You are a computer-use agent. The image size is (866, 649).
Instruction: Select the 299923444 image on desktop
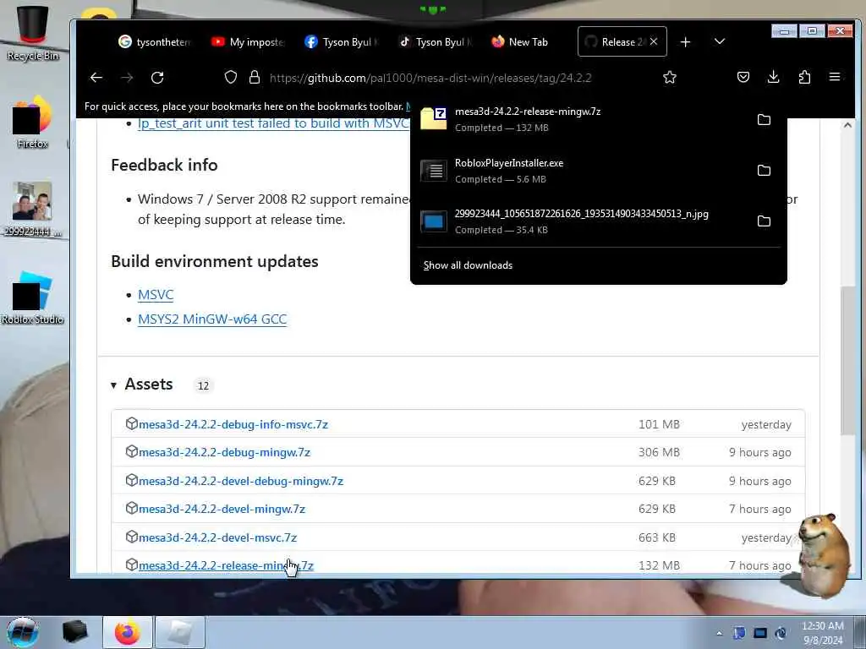(x=32, y=209)
